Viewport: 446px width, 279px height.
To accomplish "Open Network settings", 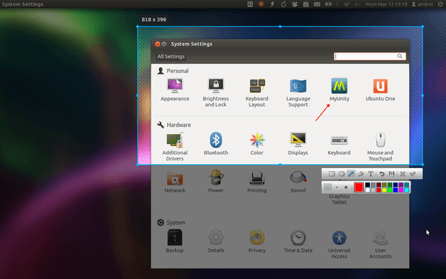I will tap(175, 181).
